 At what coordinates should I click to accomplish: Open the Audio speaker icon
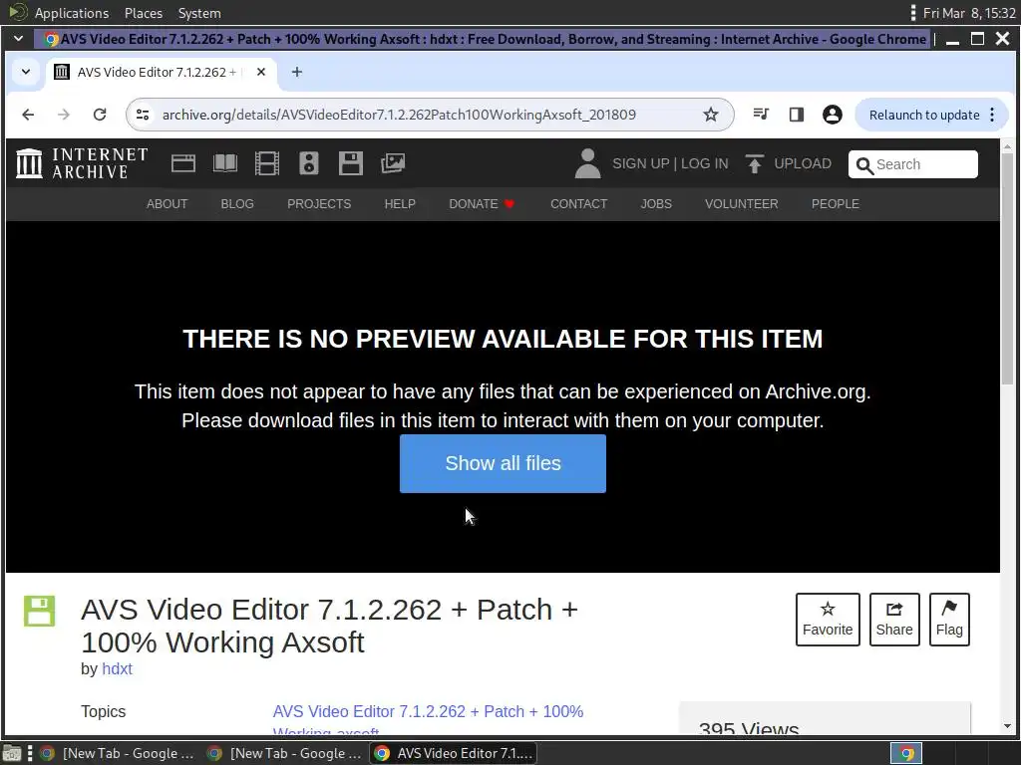(x=309, y=163)
